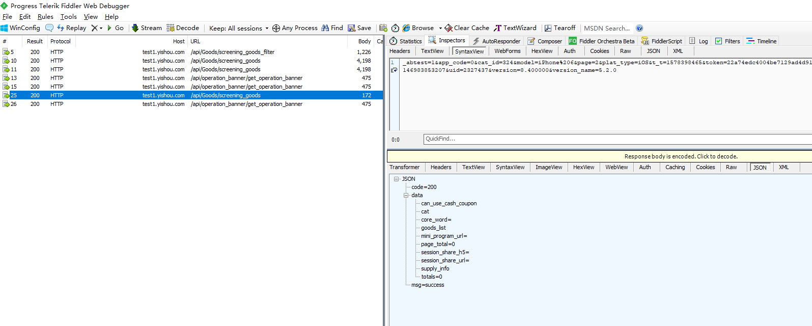Click the camera screenshot icon
Screen dimensions: 812x326
click(383, 28)
